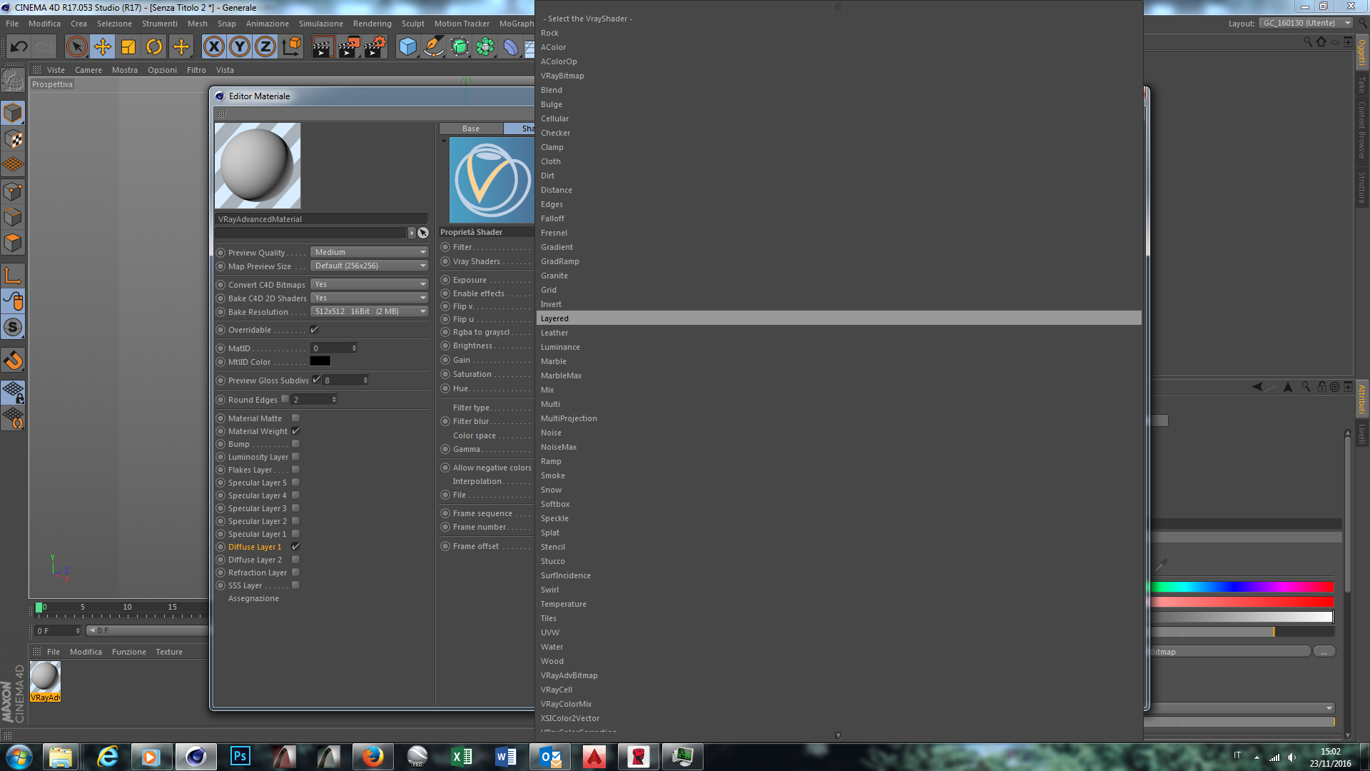
Task: Select the Rotate tool icon
Action: [x=154, y=47]
